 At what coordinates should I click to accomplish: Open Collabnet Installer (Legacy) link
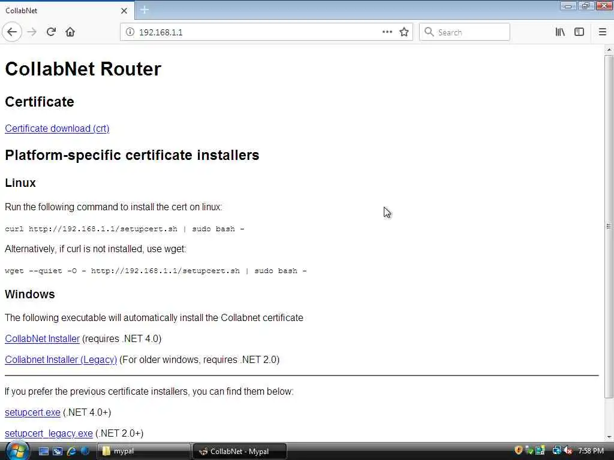click(61, 360)
